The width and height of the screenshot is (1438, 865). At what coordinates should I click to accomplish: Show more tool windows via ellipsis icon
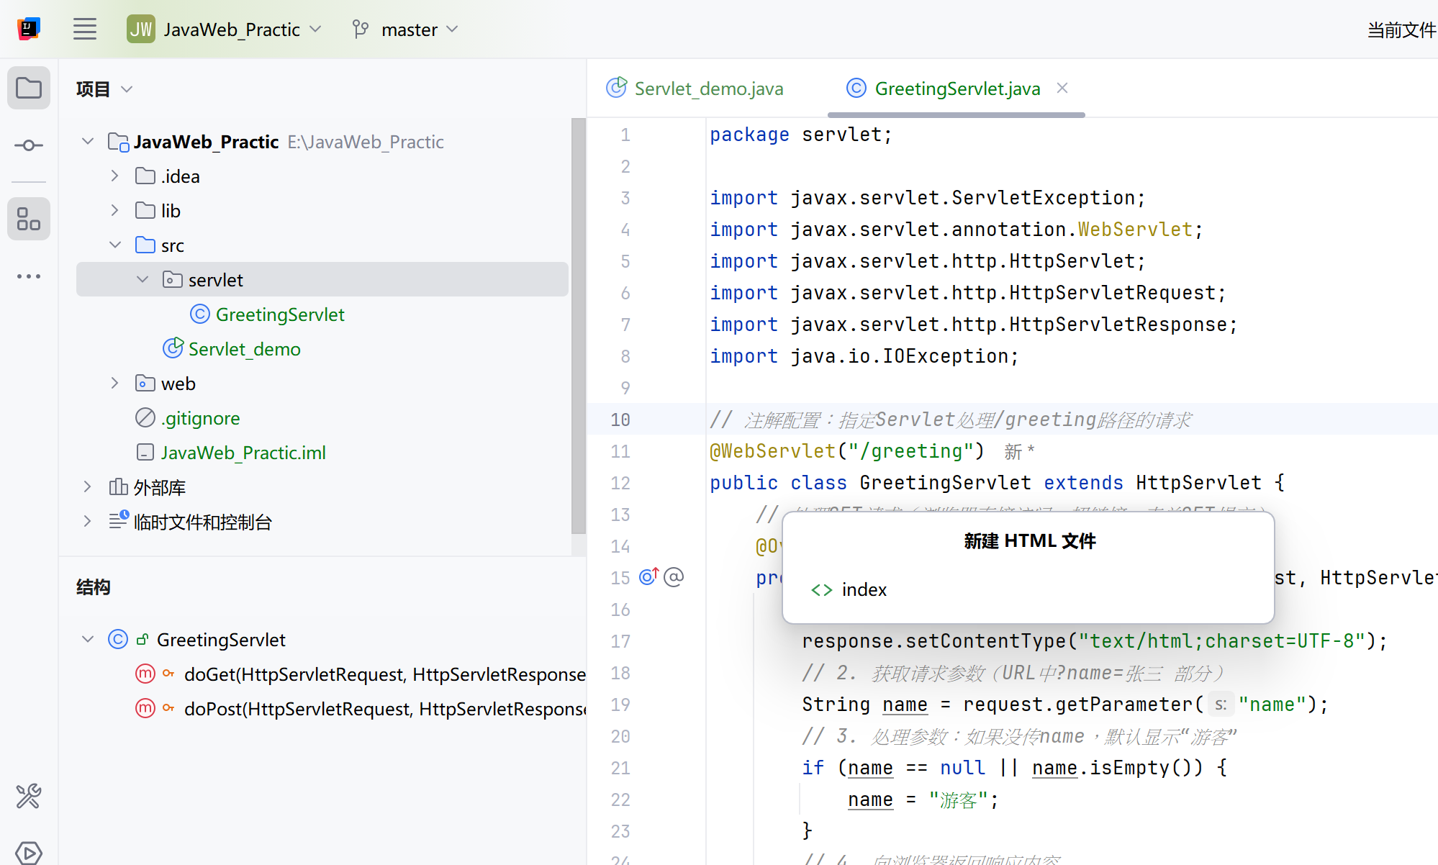[29, 276]
